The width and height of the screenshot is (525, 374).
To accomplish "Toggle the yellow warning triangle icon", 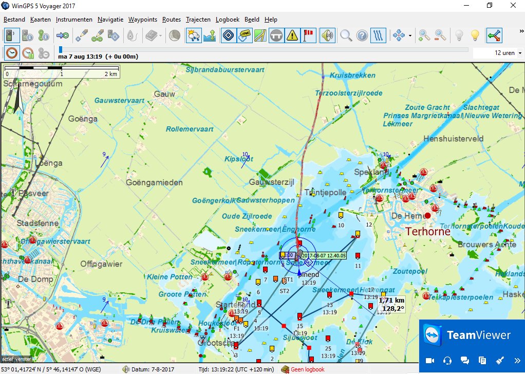I will coord(292,35).
